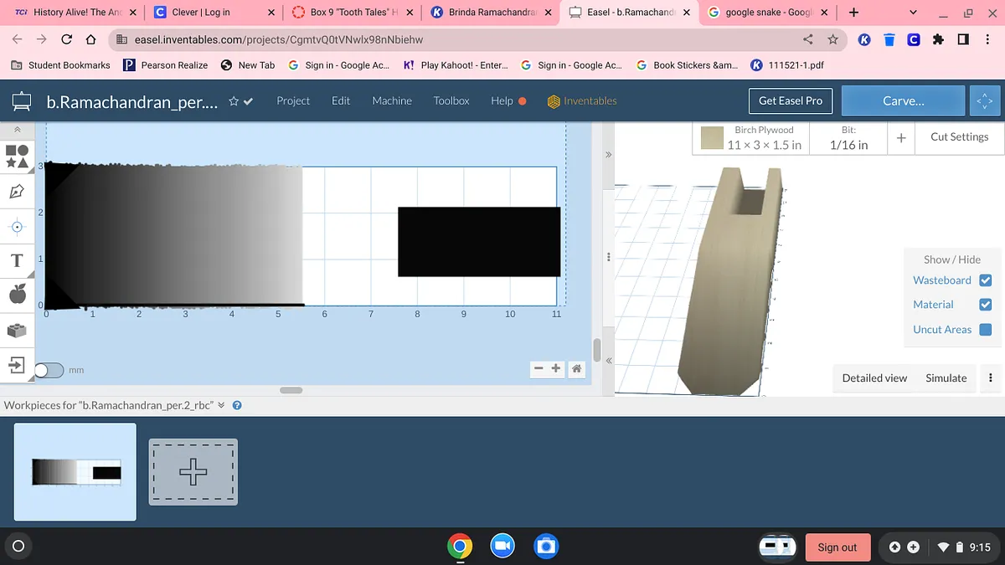Click the Import file icon
This screenshot has height=565, width=1005.
(x=16, y=365)
